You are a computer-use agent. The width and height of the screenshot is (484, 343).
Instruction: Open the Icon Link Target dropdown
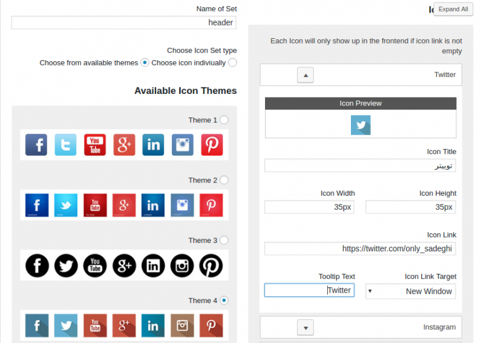point(411,291)
